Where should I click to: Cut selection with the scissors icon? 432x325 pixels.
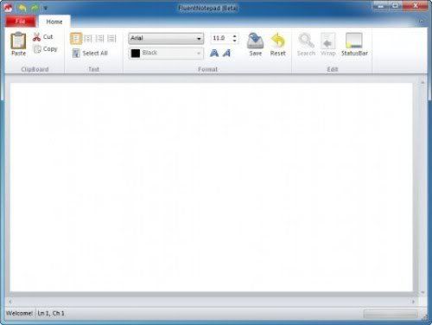click(x=43, y=37)
